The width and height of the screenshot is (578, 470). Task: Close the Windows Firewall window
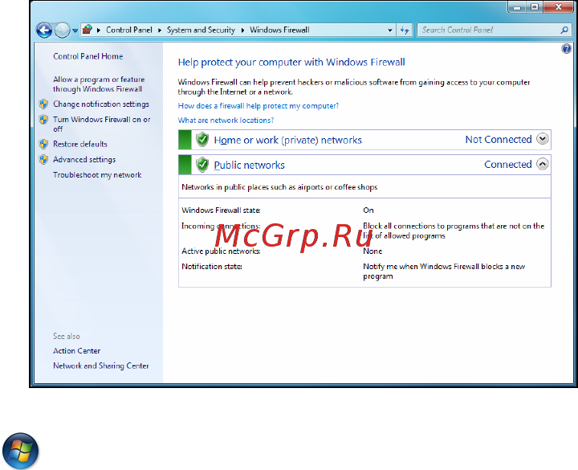tap(559, 7)
